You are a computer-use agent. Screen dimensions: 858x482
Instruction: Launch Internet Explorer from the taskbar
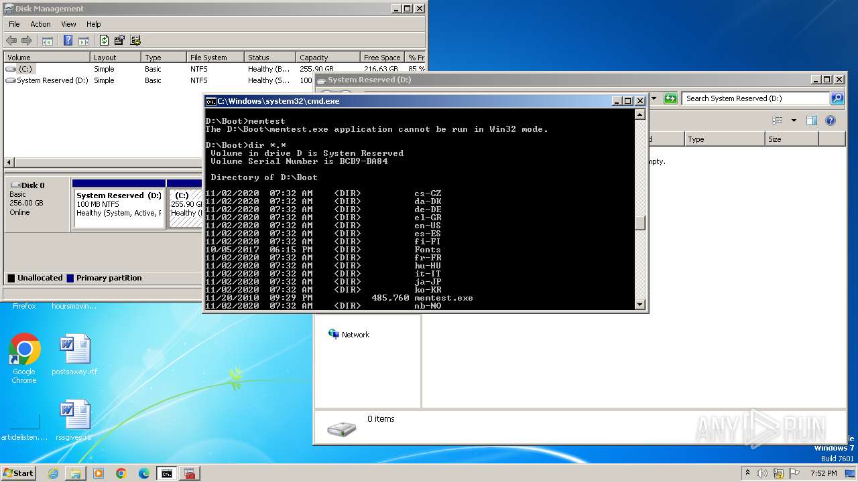point(54,473)
